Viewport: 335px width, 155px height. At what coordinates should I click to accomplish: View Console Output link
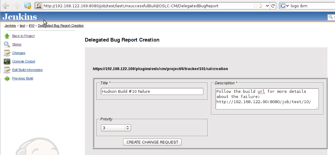coord(24,61)
